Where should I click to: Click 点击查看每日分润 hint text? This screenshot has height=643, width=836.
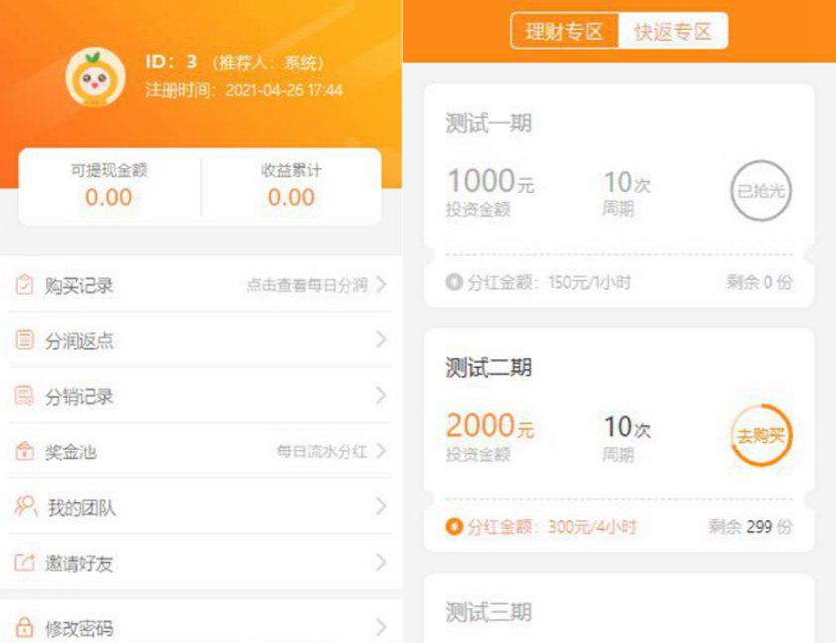pos(307,285)
